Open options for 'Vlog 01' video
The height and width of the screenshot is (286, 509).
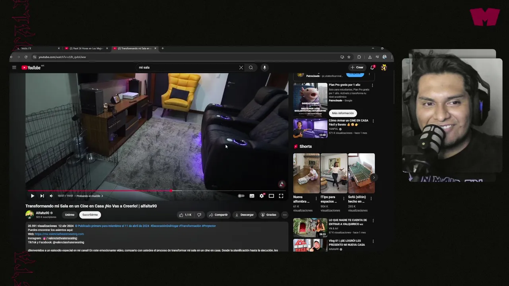click(x=373, y=241)
